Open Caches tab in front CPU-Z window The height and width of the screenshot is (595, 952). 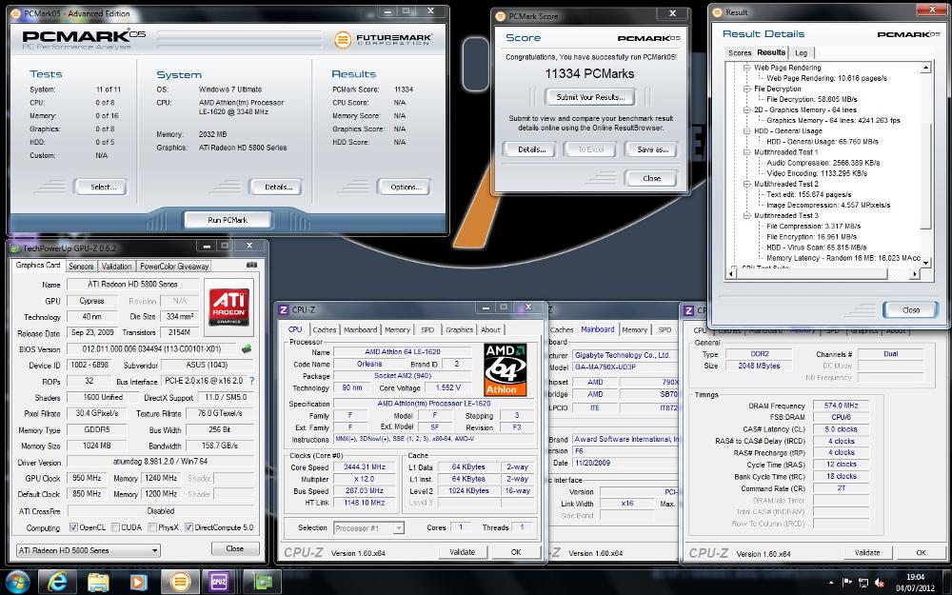pyautogui.click(x=325, y=329)
